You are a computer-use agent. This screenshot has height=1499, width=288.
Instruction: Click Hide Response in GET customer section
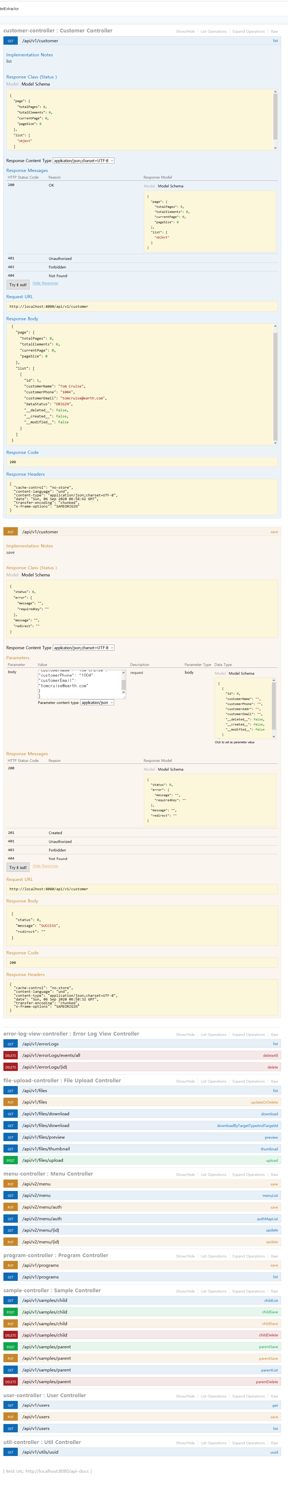(x=45, y=283)
